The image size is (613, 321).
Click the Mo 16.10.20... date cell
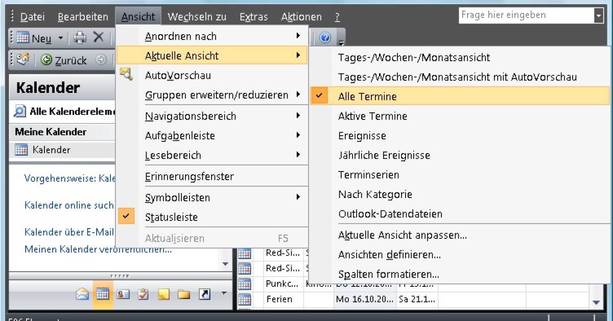point(365,300)
